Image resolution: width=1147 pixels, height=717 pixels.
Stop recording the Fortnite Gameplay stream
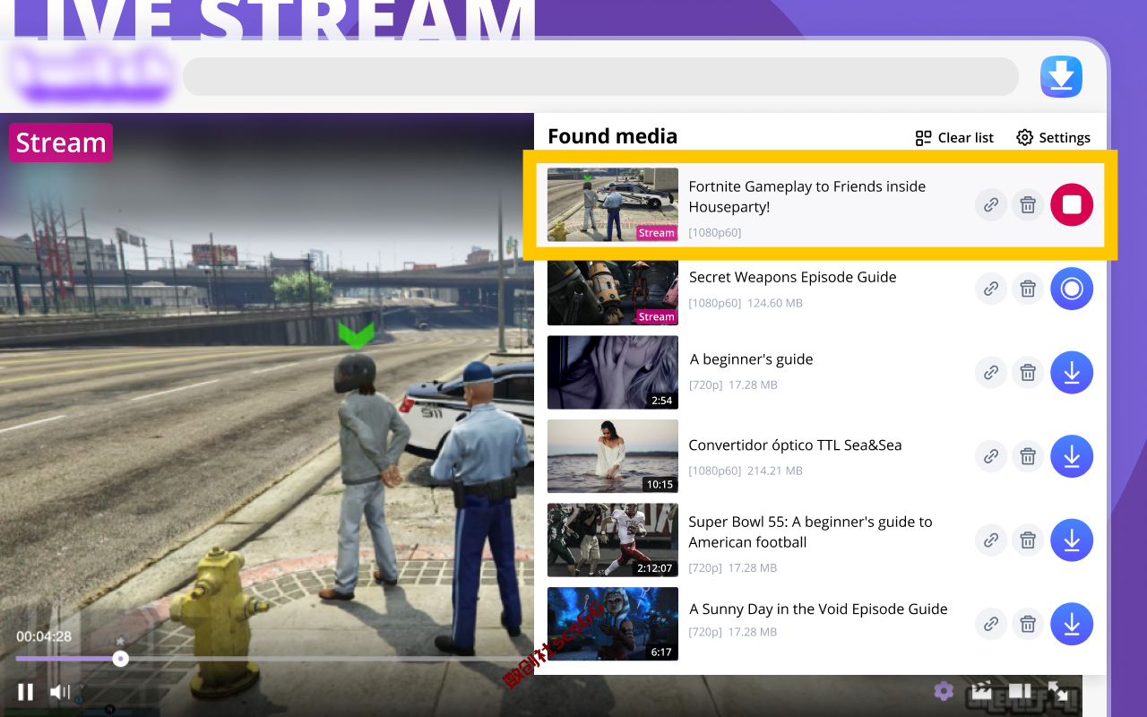coord(1072,205)
